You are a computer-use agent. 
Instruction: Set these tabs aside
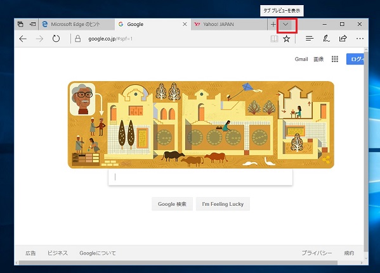pos(32,24)
